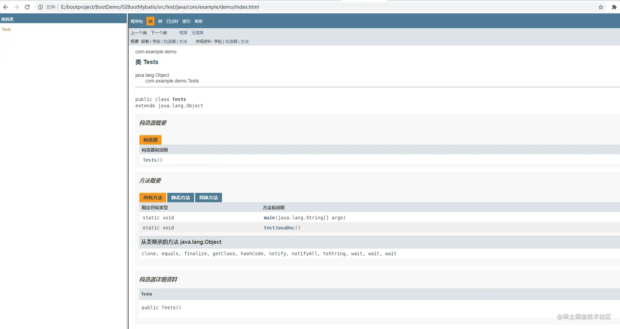
Task: Go back to the previous browser page
Action: (6, 7)
